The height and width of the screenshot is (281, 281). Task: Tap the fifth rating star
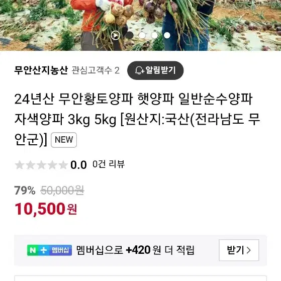coord(63,165)
